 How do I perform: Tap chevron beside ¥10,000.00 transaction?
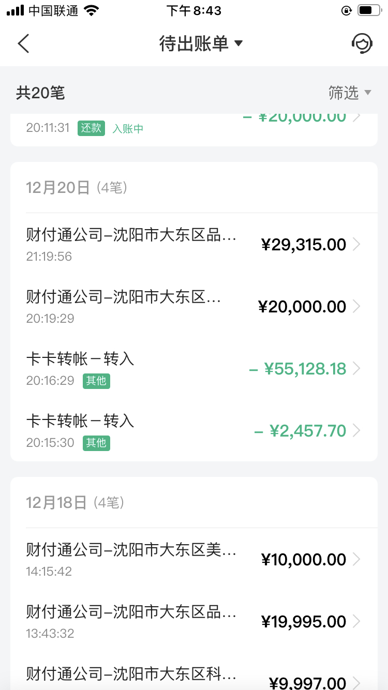point(356,560)
